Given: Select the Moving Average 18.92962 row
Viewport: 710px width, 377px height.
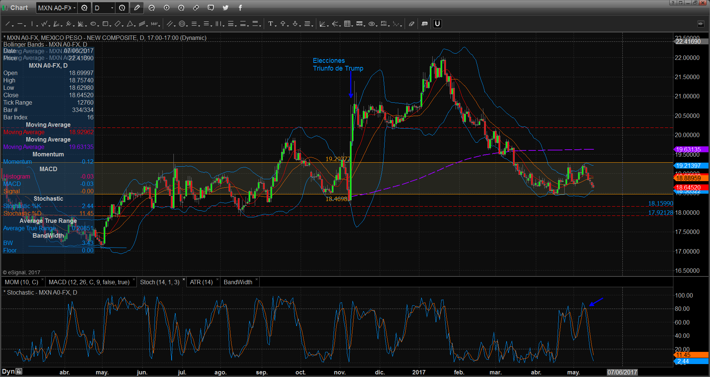Looking at the screenshot, I should (x=48, y=132).
